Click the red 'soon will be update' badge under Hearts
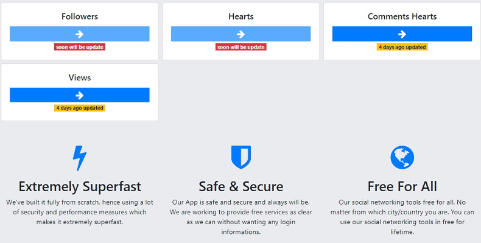This screenshot has height=243, width=481. point(241,47)
